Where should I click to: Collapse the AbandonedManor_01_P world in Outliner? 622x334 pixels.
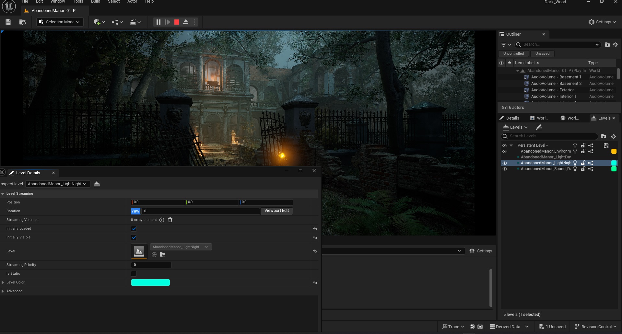[x=518, y=71]
